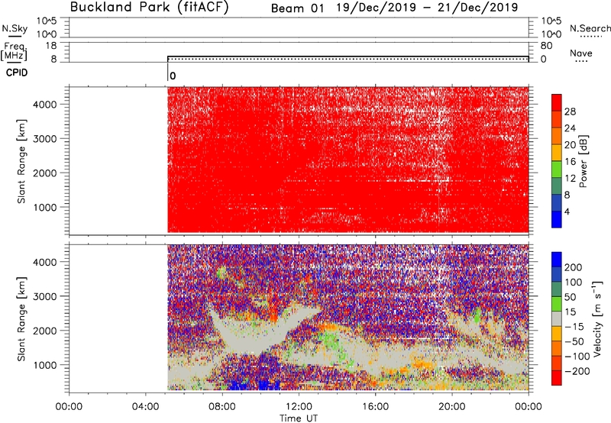Click the Freq. [MHz] axis label

click(x=14, y=51)
